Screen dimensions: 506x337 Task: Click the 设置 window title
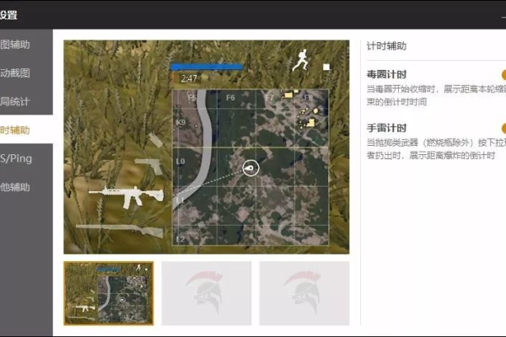coord(8,15)
